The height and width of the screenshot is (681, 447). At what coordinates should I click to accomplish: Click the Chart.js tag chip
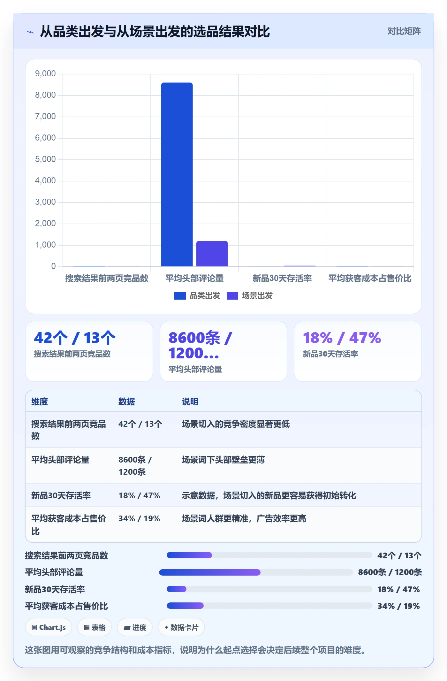49,627
